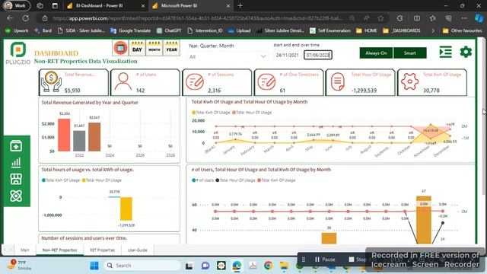Click the browser address bar URL
The image size is (487, 274).
(198, 18)
